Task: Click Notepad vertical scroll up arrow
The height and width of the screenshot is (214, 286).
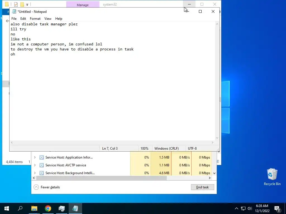Action: pyautogui.click(x=217, y=24)
